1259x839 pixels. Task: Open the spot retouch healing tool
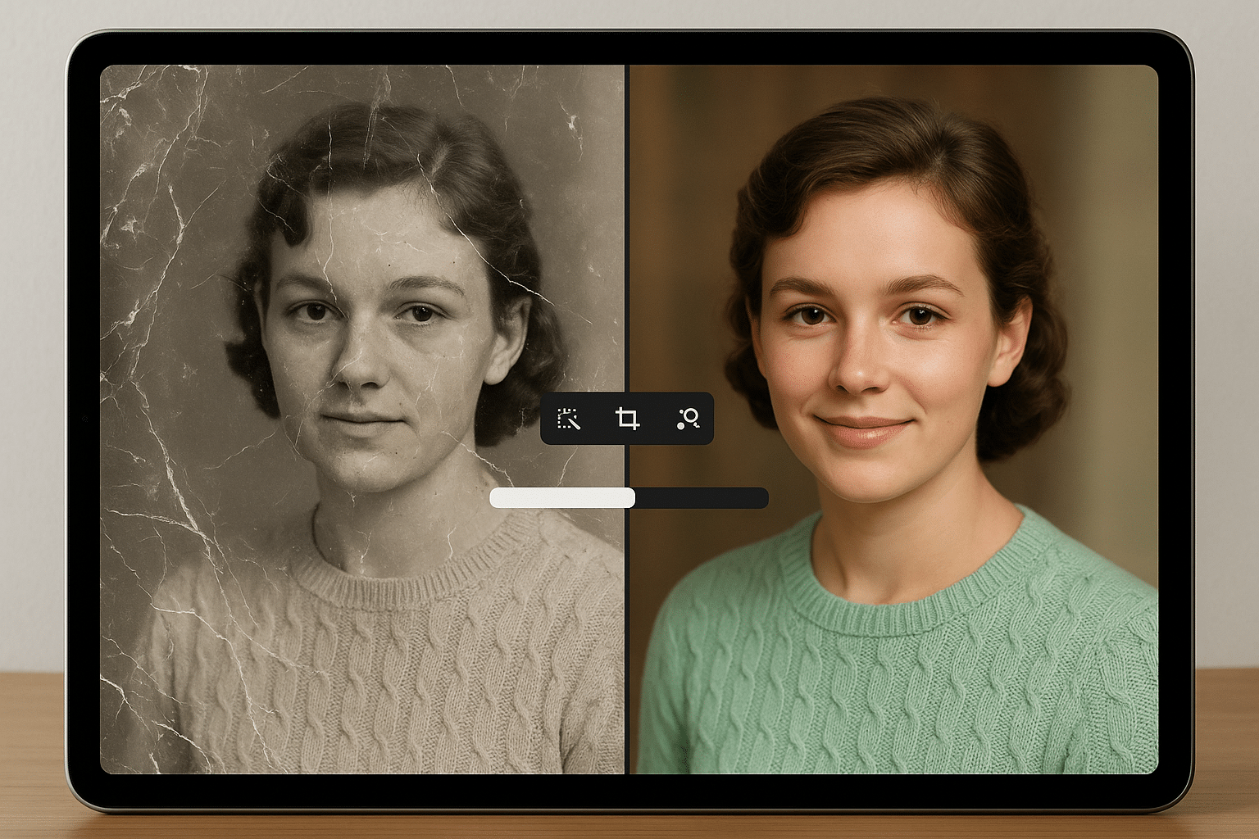pos(688,419)
